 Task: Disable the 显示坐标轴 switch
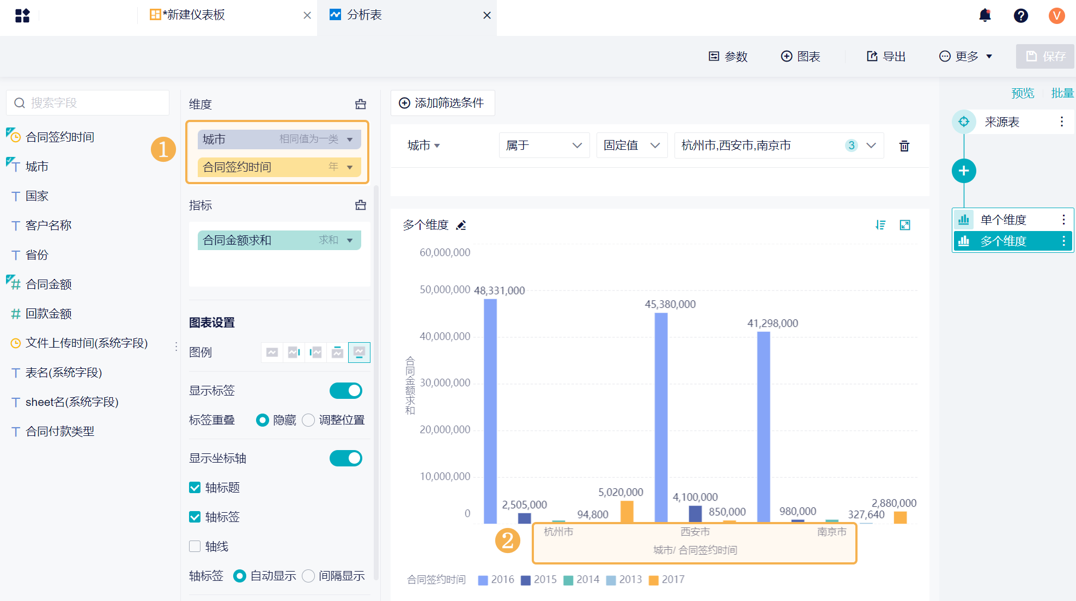(x=345, y=458)
